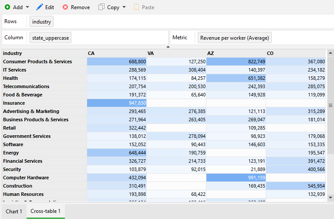Screen dimensions: 334x219
Task: Click the CA column header
Action: [x=117, y=53]
